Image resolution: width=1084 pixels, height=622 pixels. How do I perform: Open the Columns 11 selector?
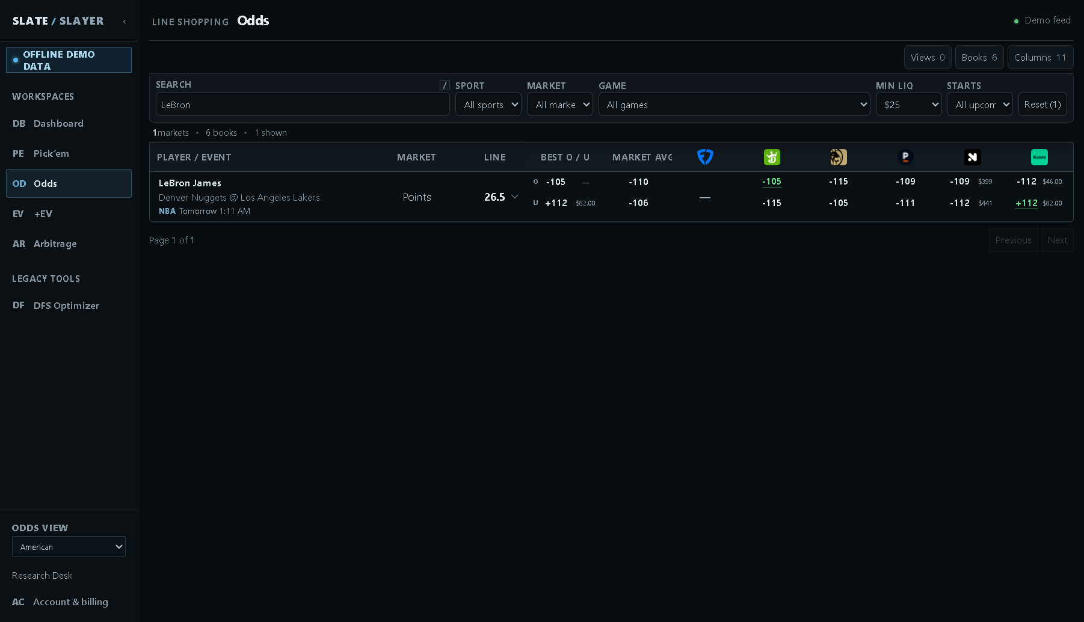(x=1040, y=58)
